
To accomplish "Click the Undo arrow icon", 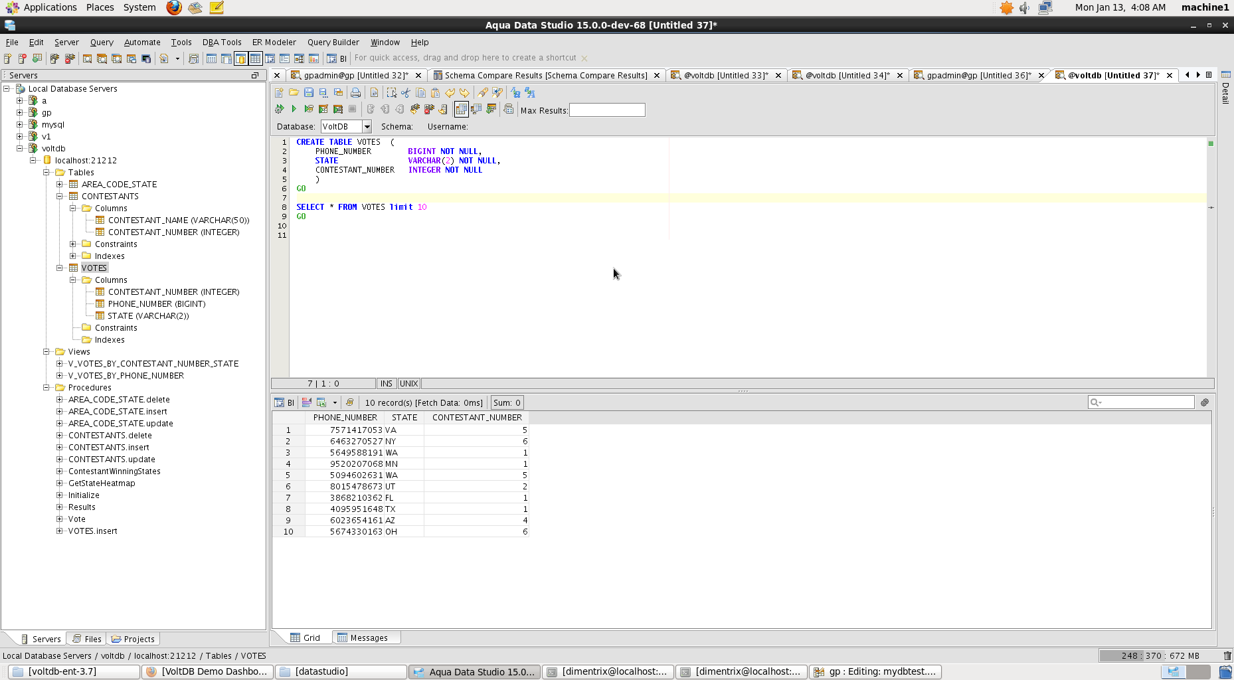I will 450,93.
